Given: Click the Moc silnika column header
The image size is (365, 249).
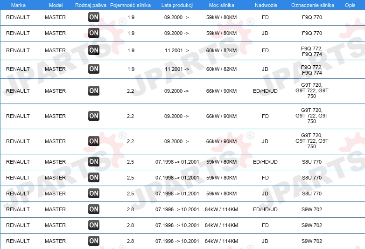Looking at the screenshot, I should (x=222, y=5).
